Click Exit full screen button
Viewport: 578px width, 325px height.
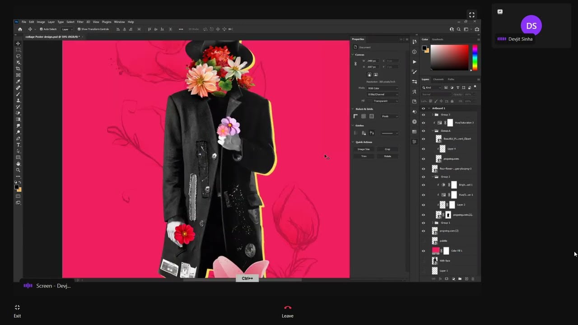tap(17, 311)
